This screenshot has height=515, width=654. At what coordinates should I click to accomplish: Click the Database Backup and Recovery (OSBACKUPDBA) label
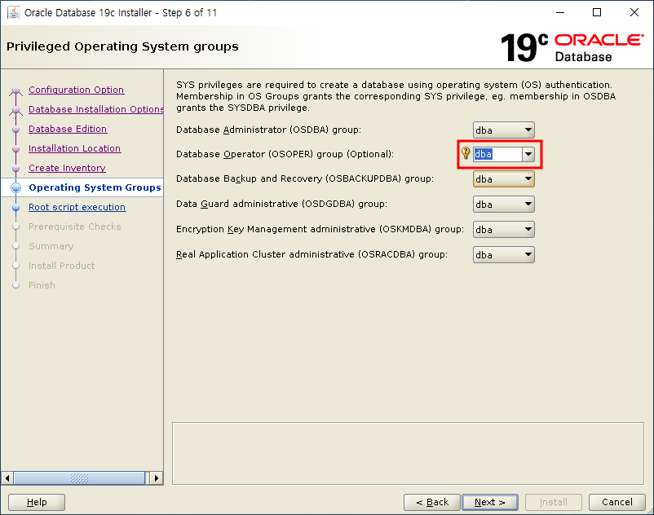point(305,178)
